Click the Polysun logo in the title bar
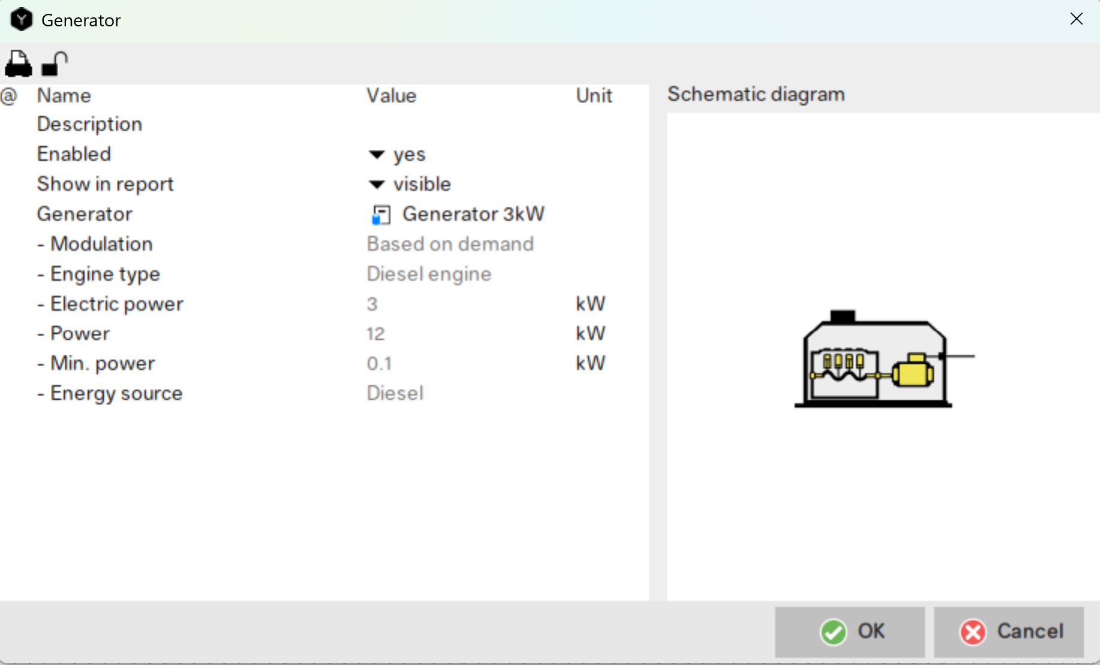The image size is (1100, 665). click(x=22, y=20)
